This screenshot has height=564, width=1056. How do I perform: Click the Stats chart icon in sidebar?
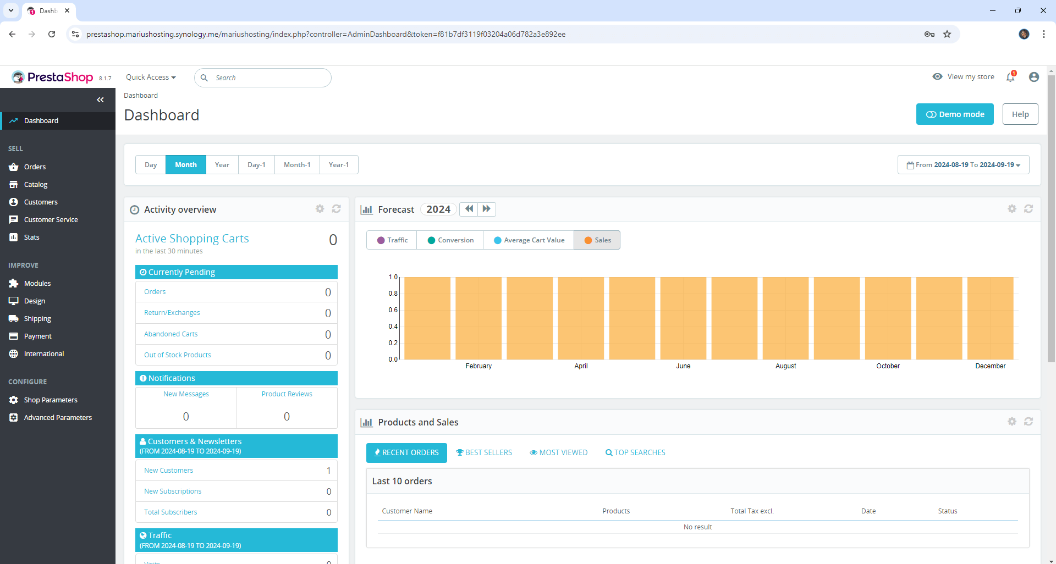[x=14, y=237]
